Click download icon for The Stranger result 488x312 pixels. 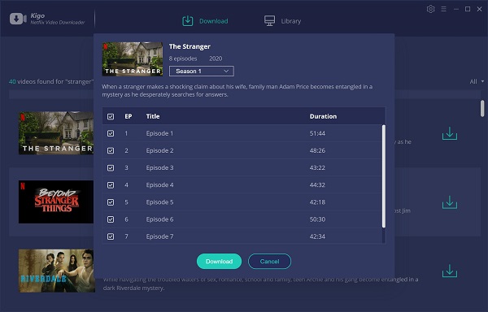point(450,133)
